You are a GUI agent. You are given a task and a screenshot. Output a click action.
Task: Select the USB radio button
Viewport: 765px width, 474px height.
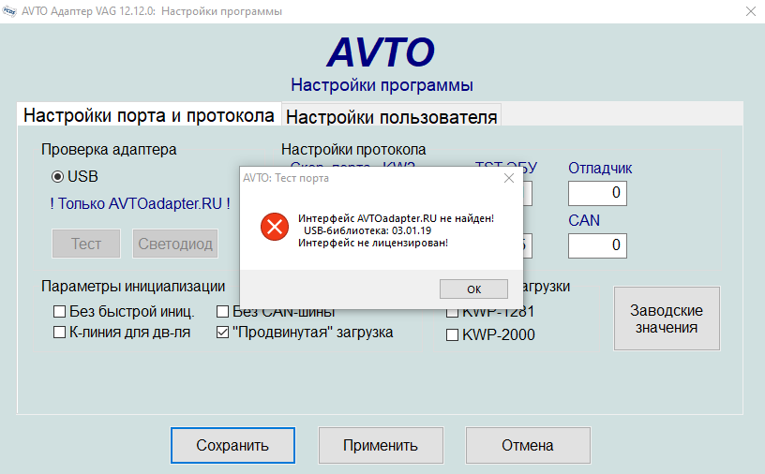click(57, 176)
